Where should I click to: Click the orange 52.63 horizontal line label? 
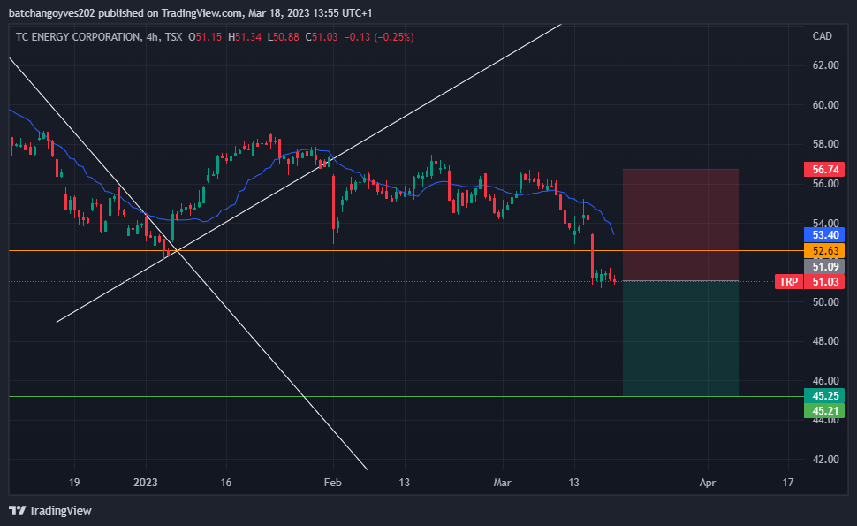824,251
